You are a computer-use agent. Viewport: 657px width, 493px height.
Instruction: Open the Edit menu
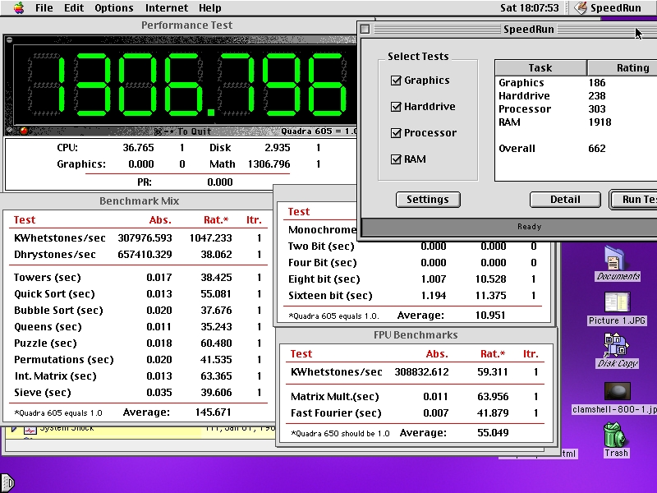74,8
